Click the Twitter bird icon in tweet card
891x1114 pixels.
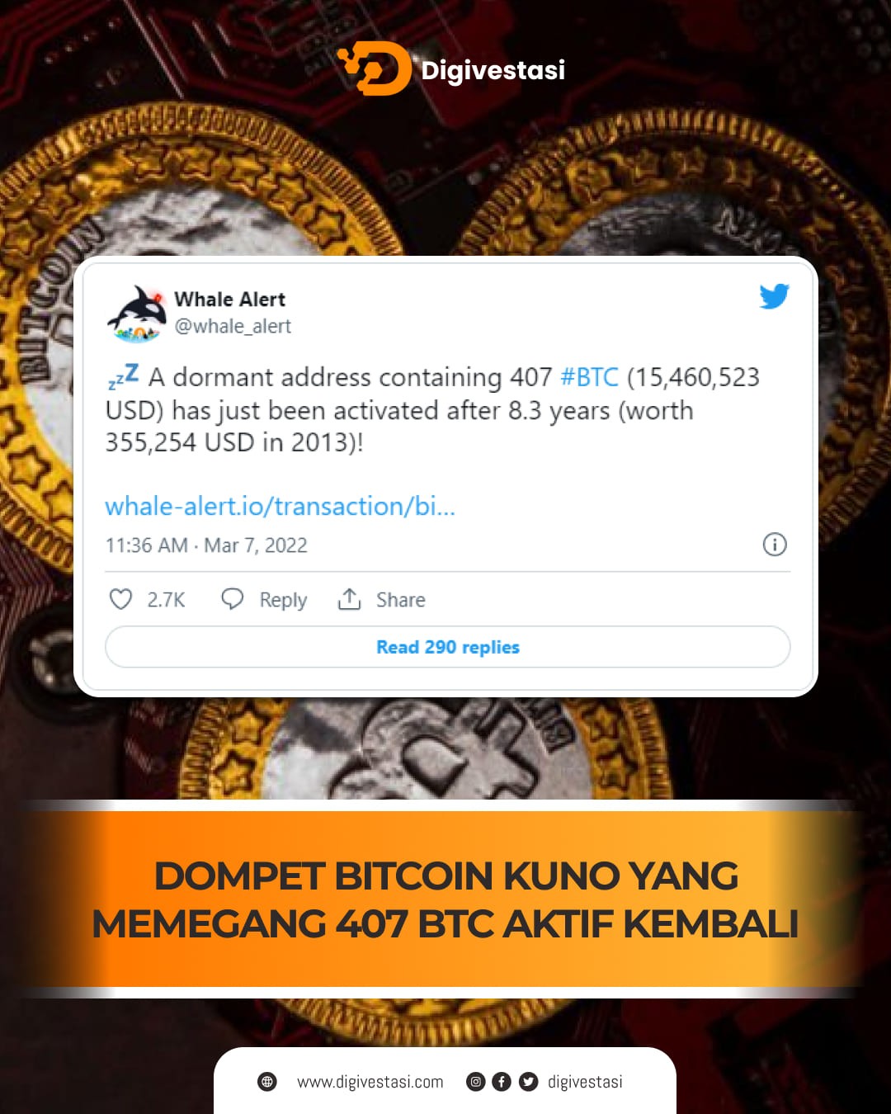point(774,296)
